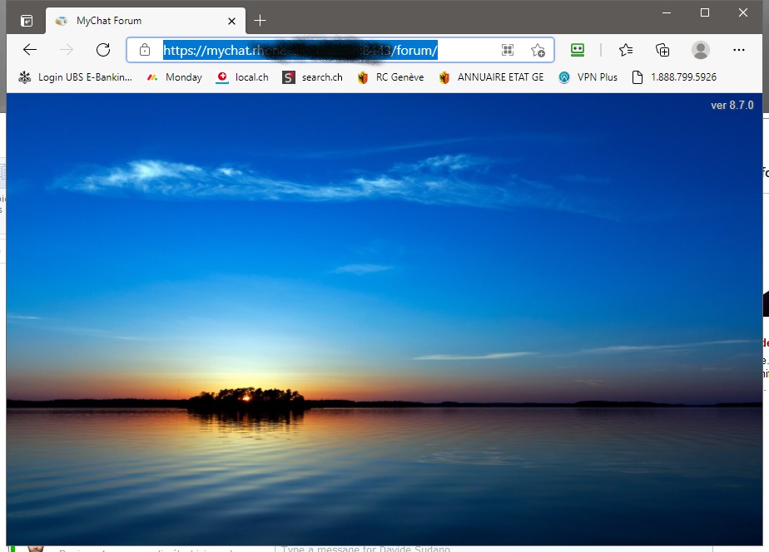Open the Monday bookmark

(174, 77)
